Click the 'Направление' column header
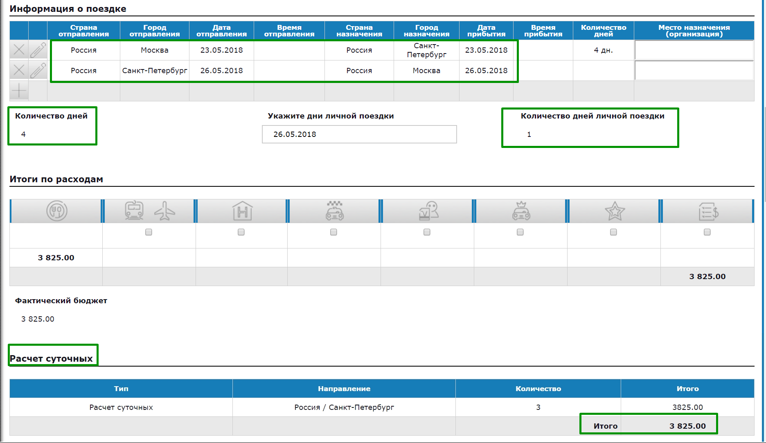Screen dimensions: 766x443 (x=344, y=389)
